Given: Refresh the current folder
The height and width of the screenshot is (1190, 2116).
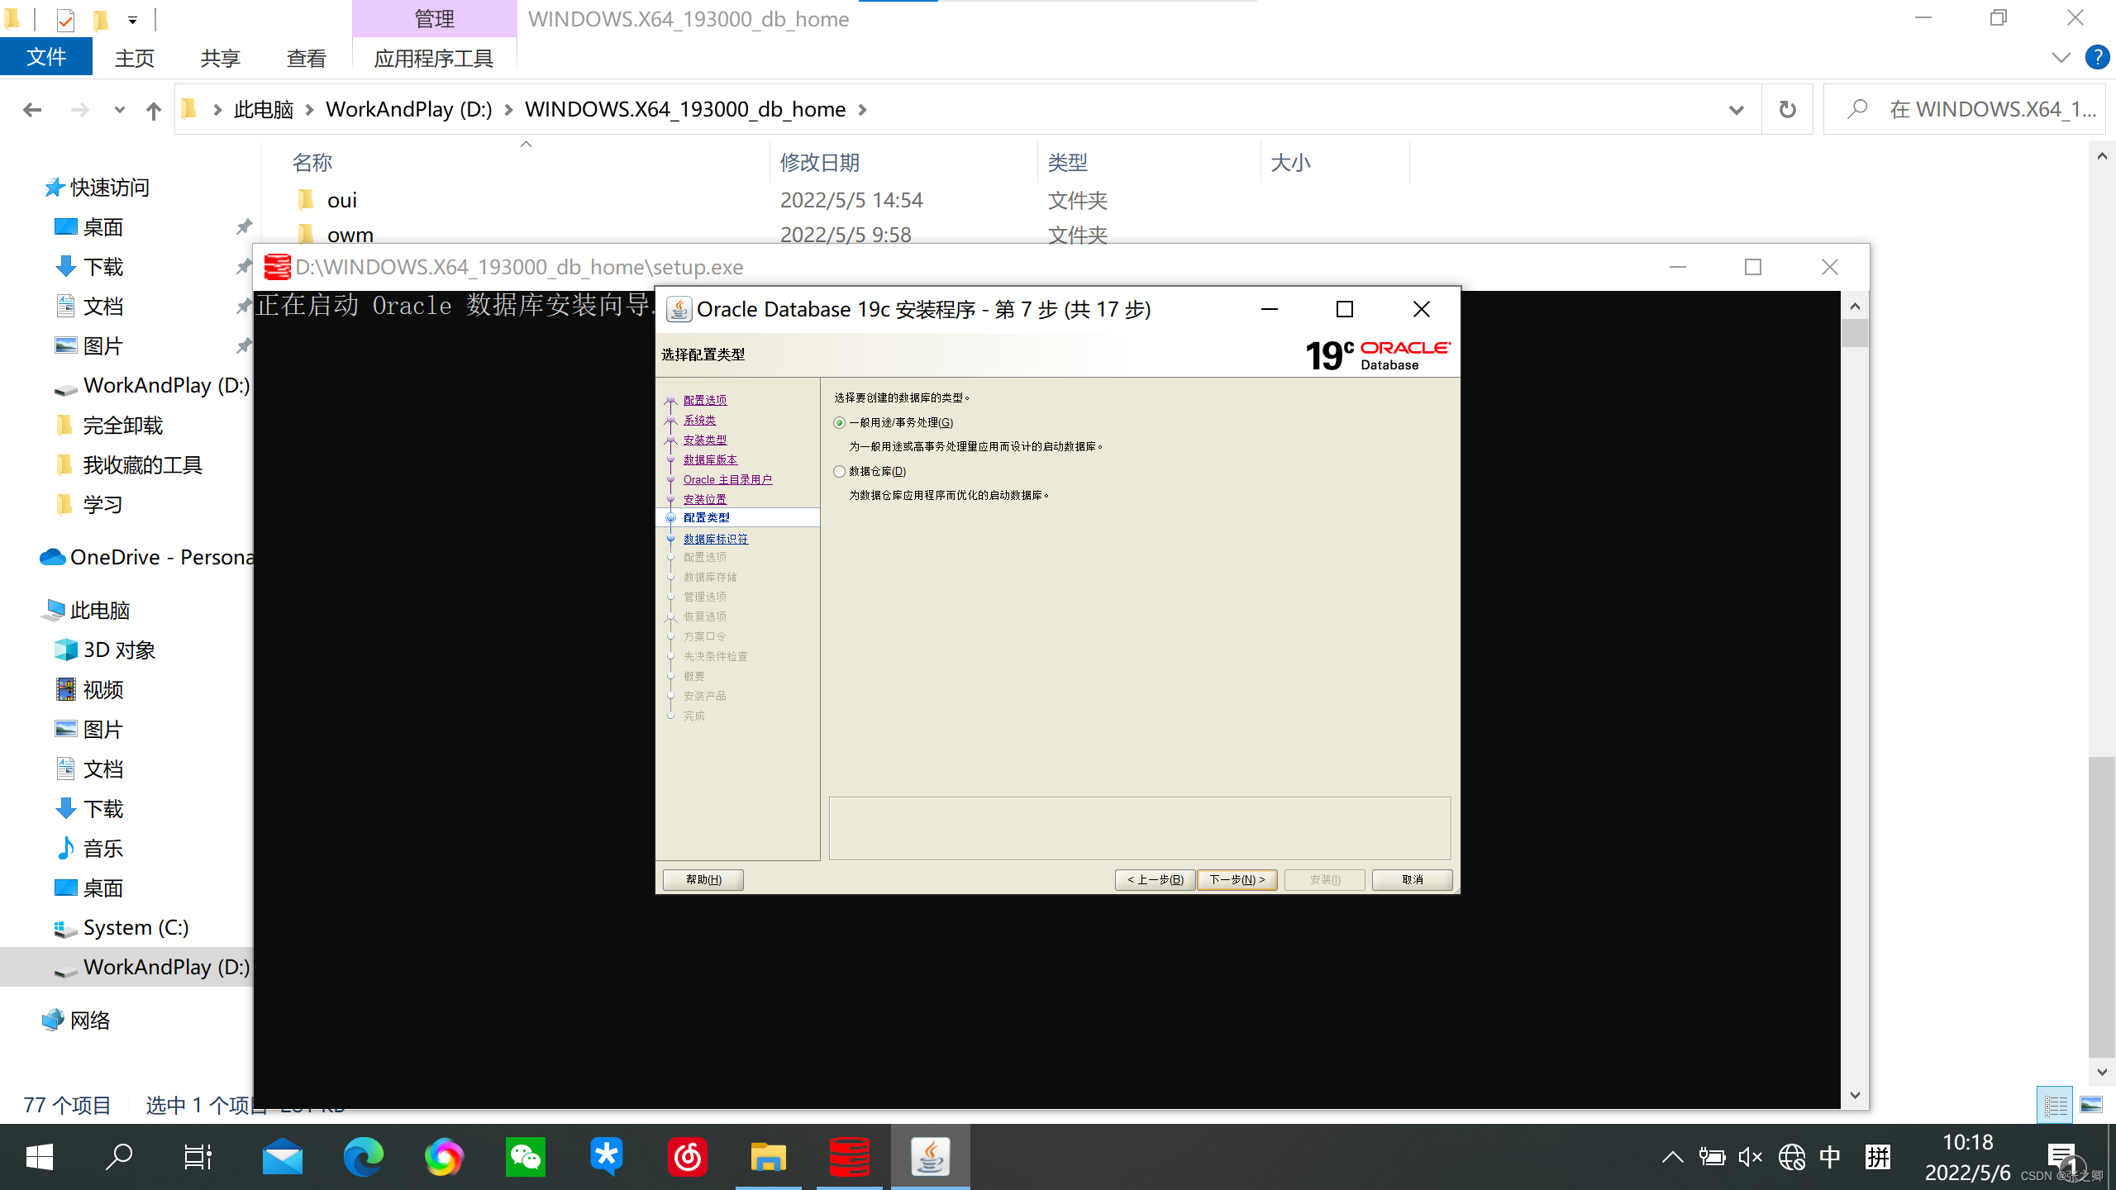Looking at the screenshot, I should pyautogui.click(x=1787, y=109).
